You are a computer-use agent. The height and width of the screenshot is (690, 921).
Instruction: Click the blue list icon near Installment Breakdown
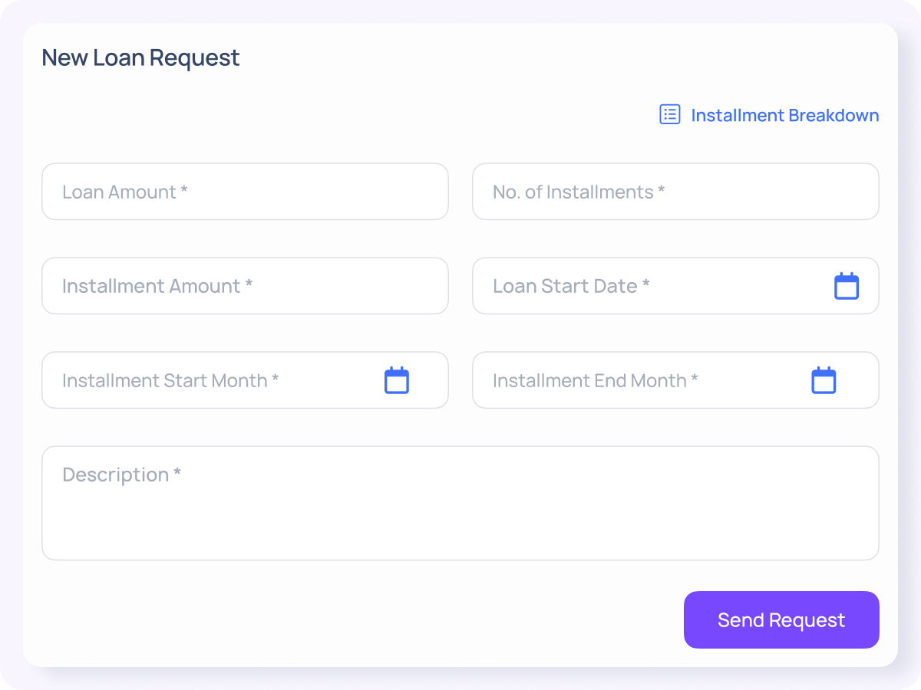(669, 113)
